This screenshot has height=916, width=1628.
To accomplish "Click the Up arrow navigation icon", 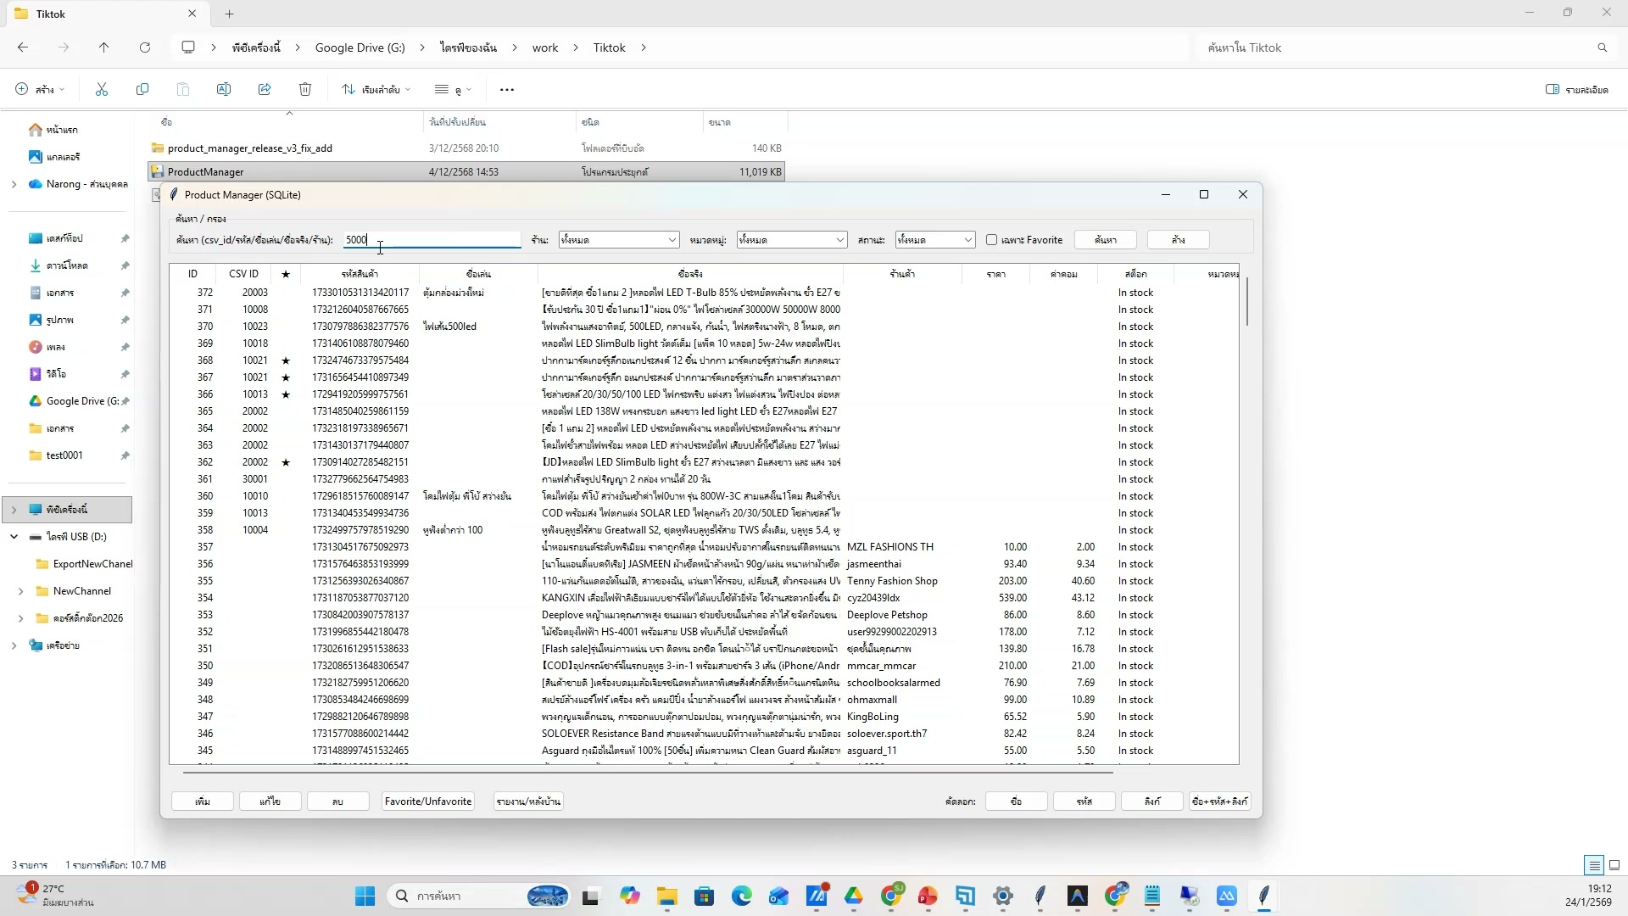I will tap(103, 47).
